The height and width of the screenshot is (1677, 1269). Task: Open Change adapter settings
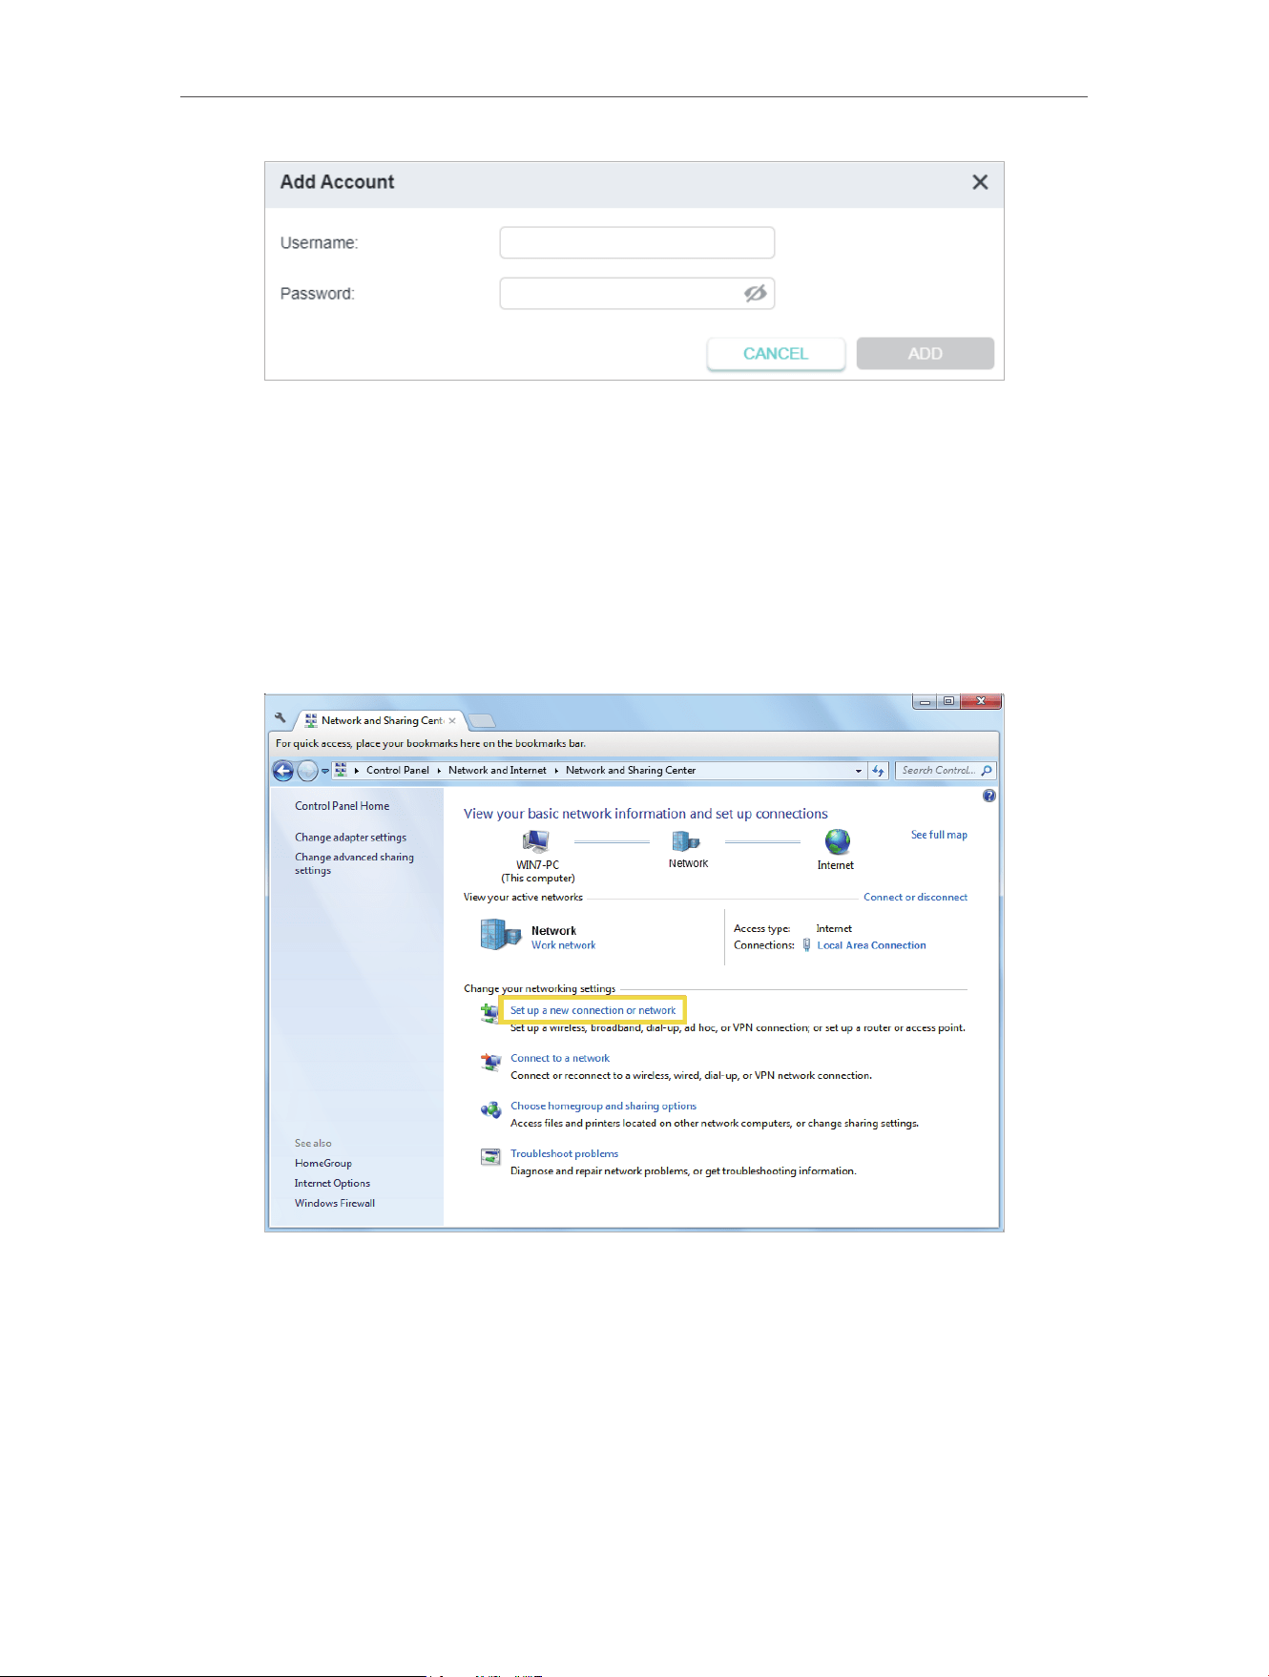(x=350, y=838)
